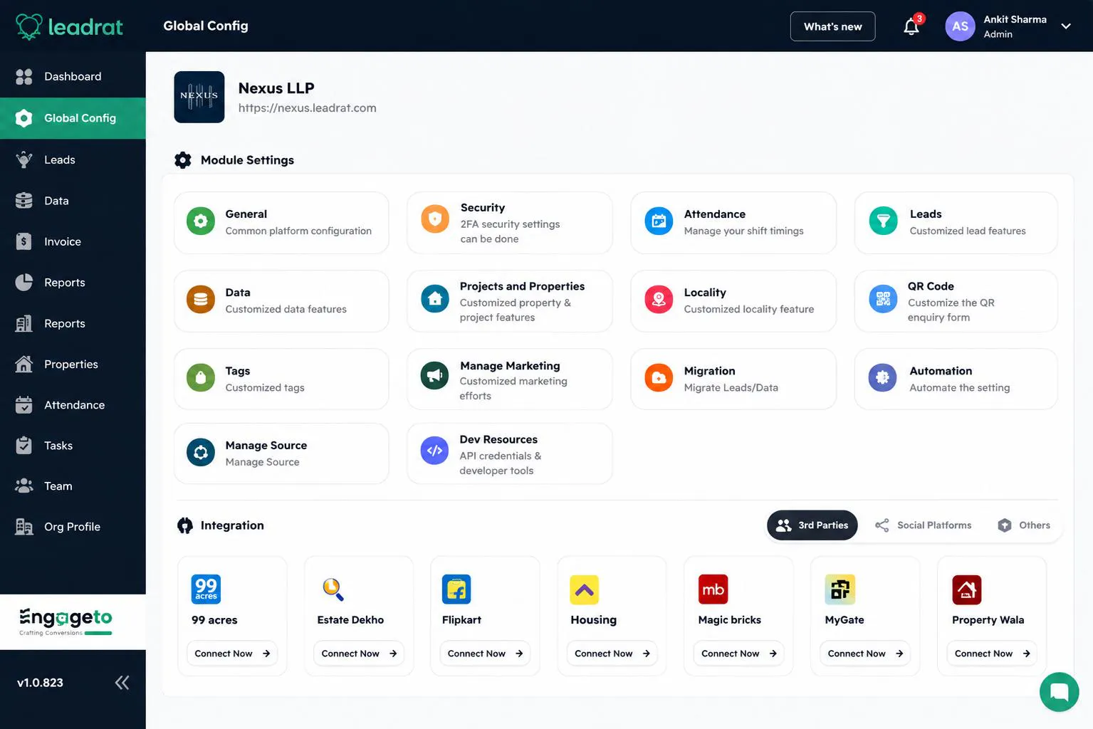
Task: Switch to the Social Platforms tab
Action: point(923,525)
